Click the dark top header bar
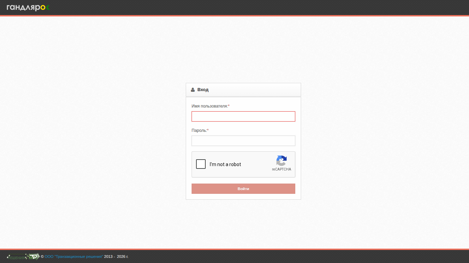This screenshot has height=263, width=469. point(235,8)
